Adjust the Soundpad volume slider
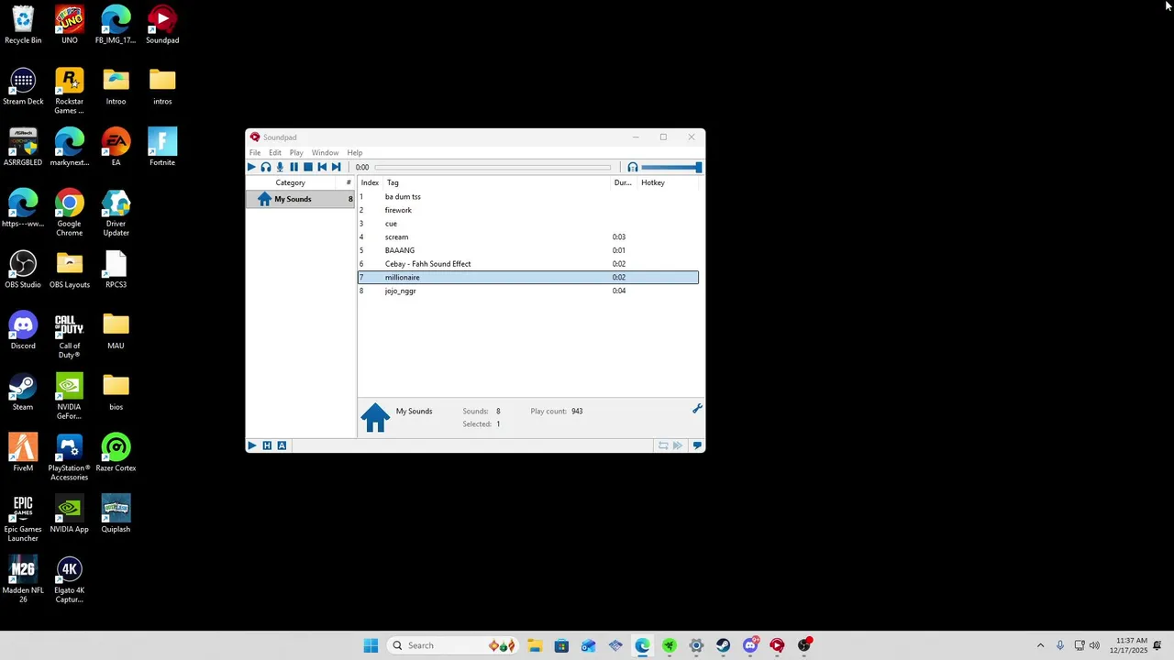Image resolution: width=1174 pixels, height=660 pixels. [x=671, y=168]
